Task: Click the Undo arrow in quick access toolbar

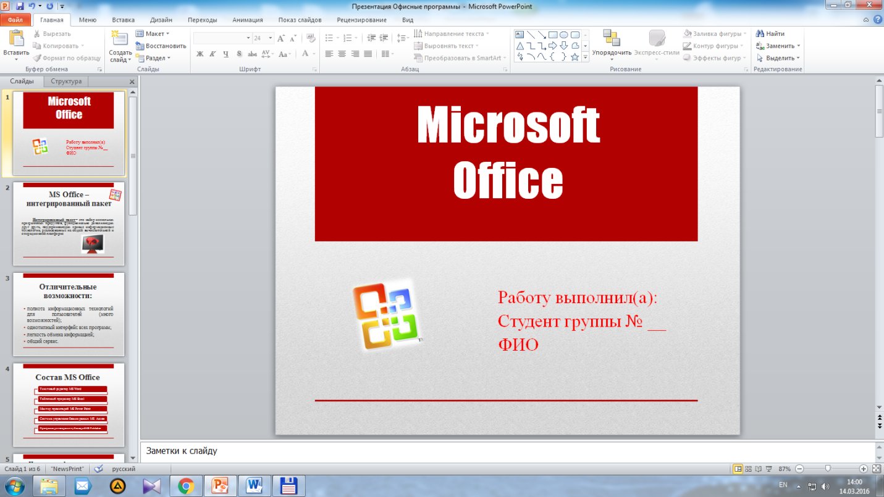Action: [x=32, y=6]
